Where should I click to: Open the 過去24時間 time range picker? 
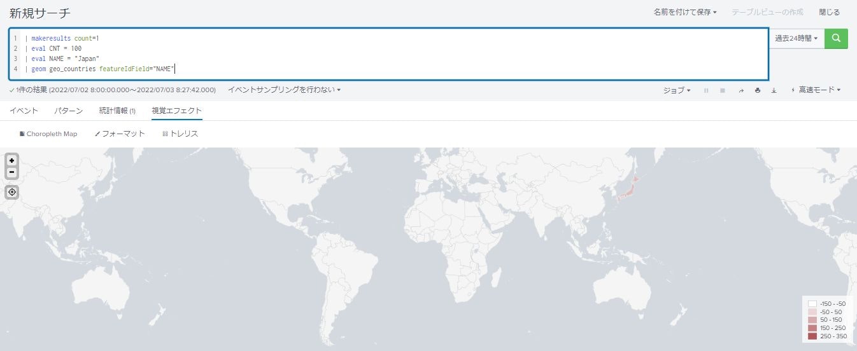(x=796, y=38)
